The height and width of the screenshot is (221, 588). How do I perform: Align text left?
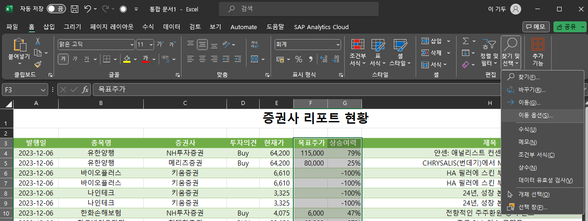tap(191, 59)
